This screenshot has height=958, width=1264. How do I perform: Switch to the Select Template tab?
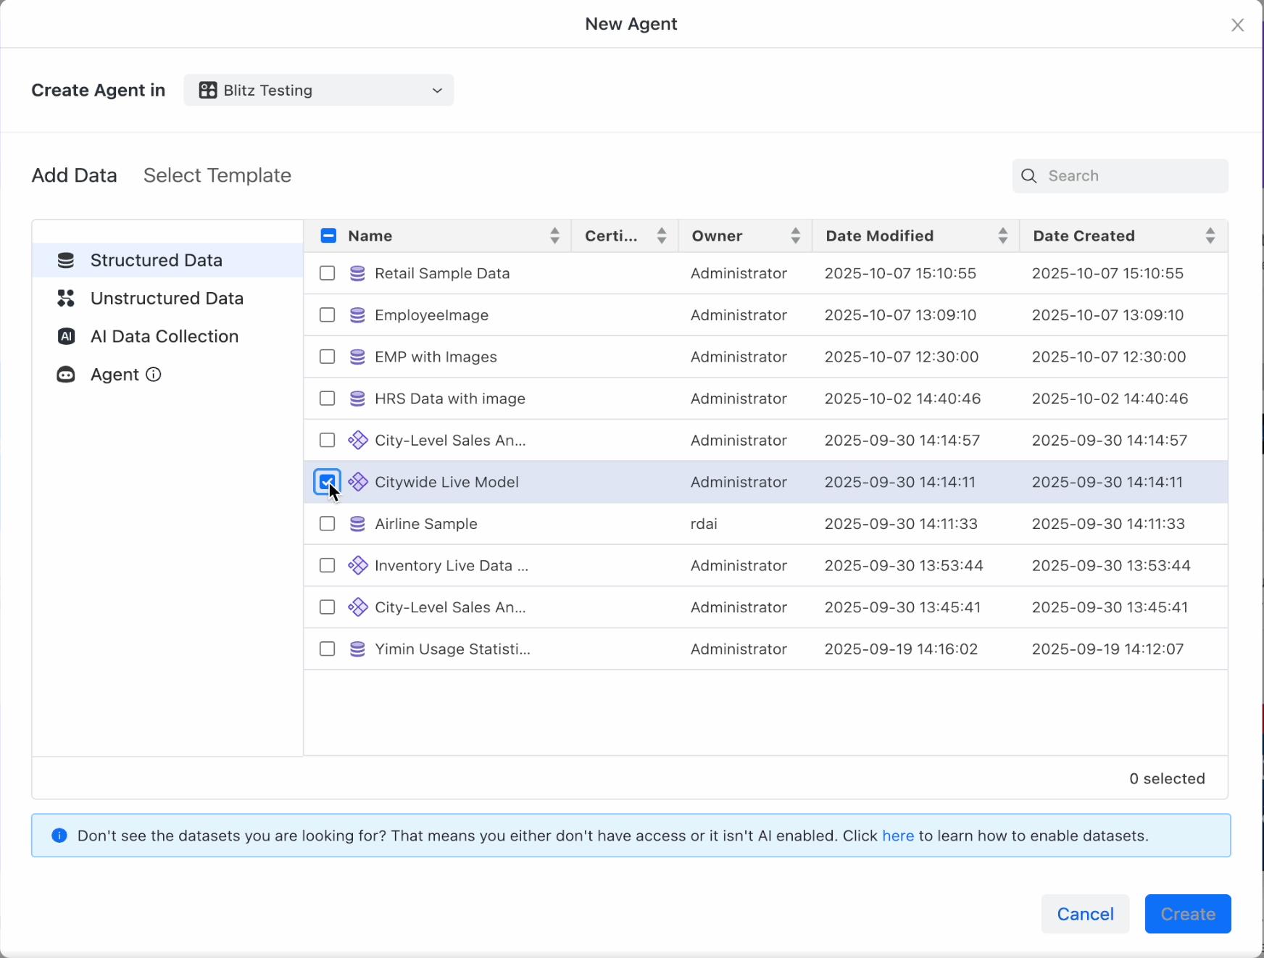217,175
